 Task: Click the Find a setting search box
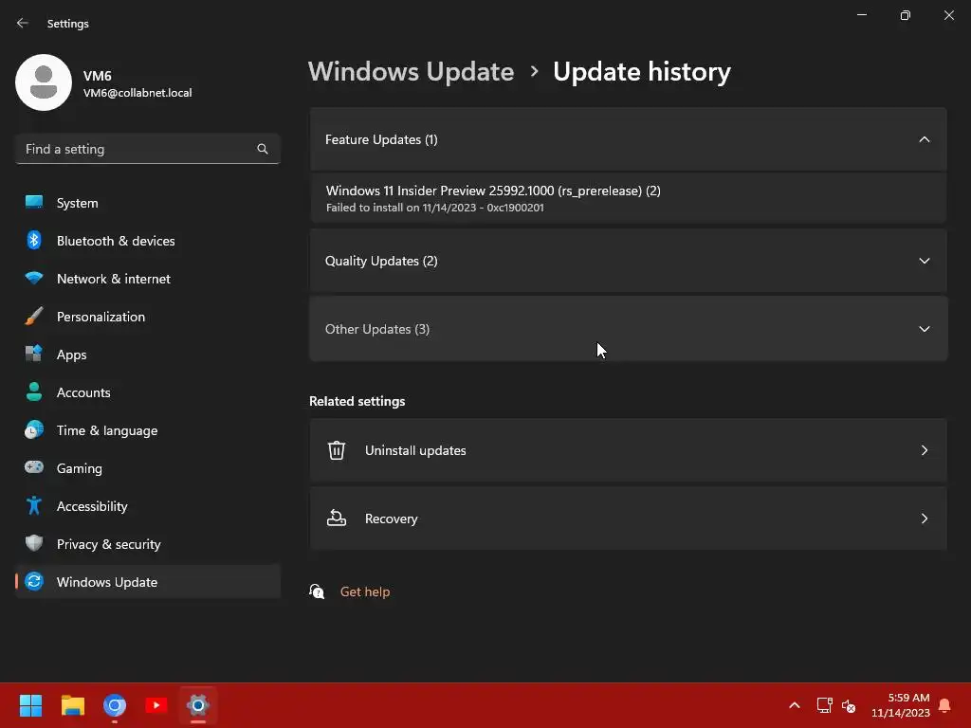click(x=147, y=149)
